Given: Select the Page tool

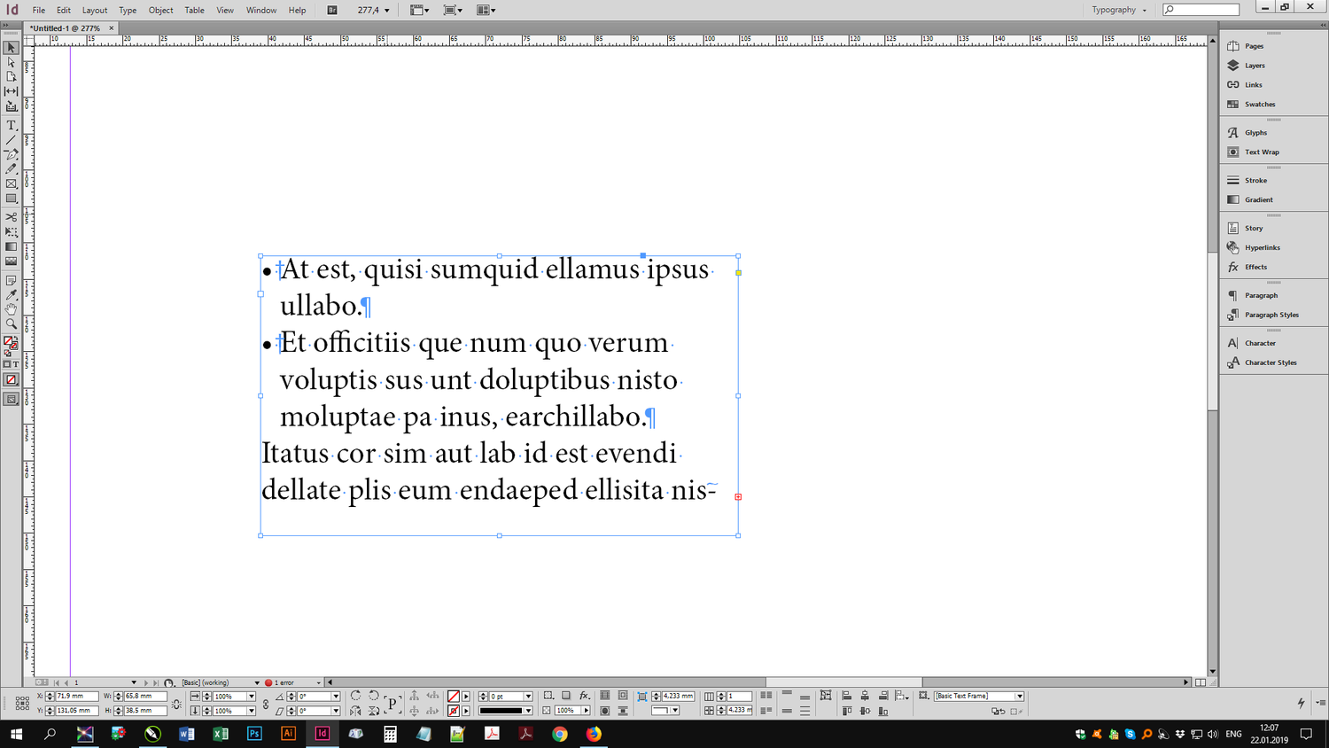Looking at the screenshot, I should [11, 76].
